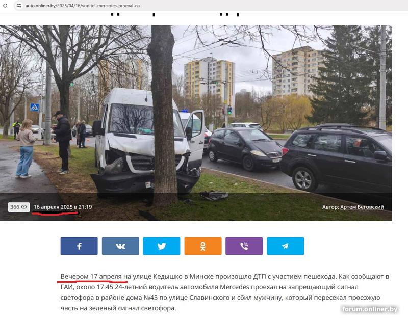Image resolution: width=408 pixels, height=320 pixels.
Task: Click the forum.onliner.by watermark
Action: point(370,309)
